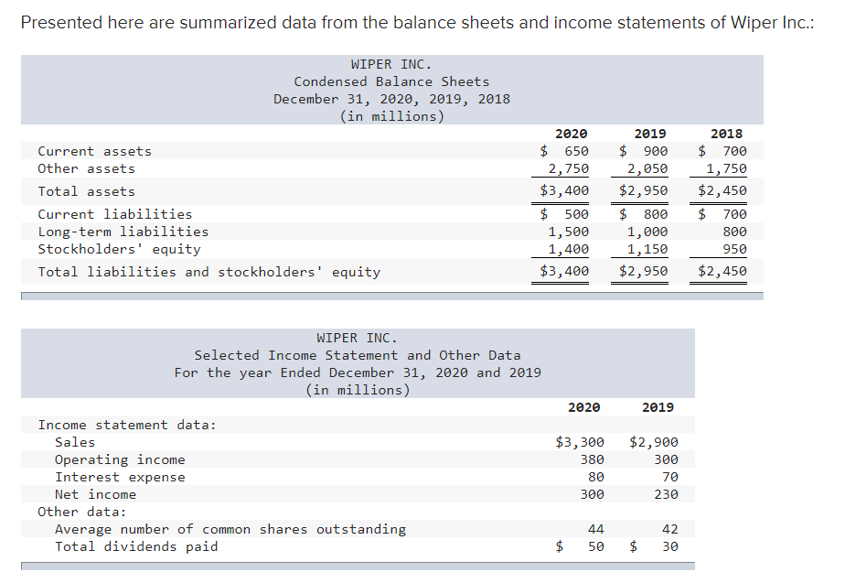Click the 'Net income' row label
845x583 pixels.
tap(95, 494)
